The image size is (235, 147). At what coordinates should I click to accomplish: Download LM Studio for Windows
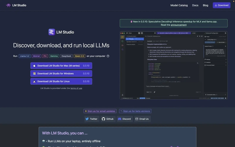tap(61, 73)
